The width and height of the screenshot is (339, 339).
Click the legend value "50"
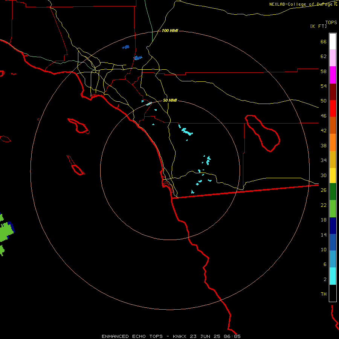pyautogui.click(x=324, y=101)
